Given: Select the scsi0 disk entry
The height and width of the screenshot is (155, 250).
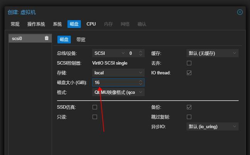Looking at the screenshot, I should 30,38.
